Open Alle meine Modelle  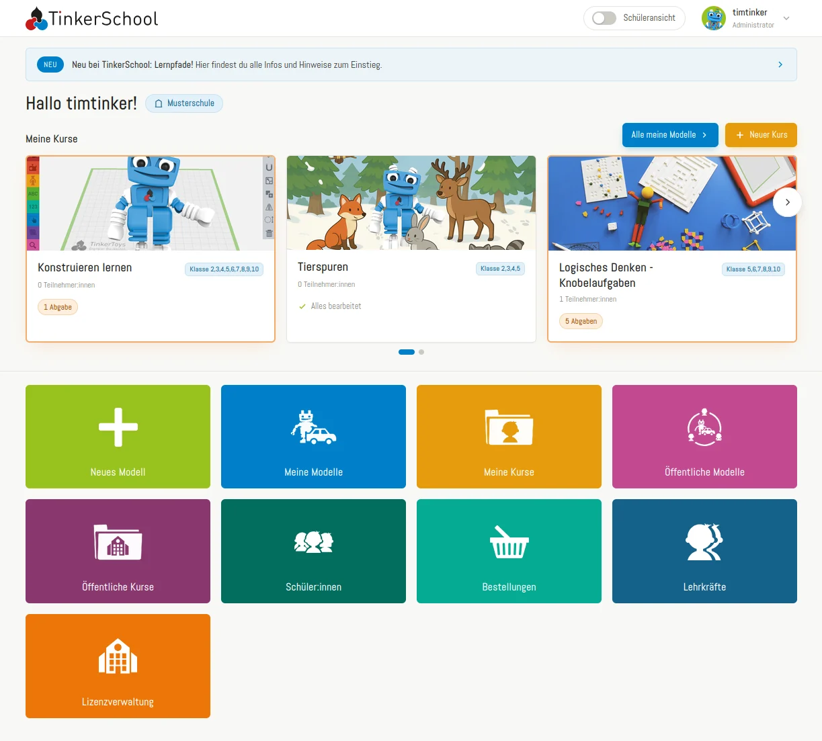coord(670,134)
